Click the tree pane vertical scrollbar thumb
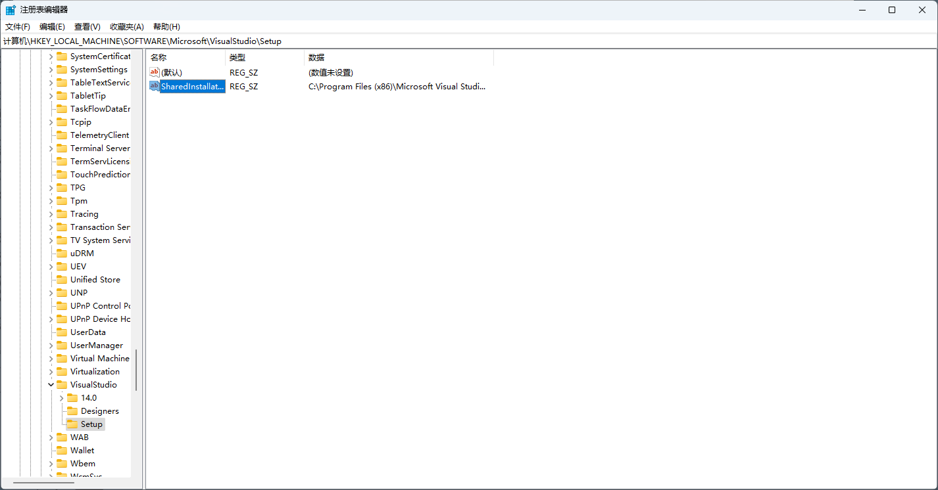 tap(136, 370)
